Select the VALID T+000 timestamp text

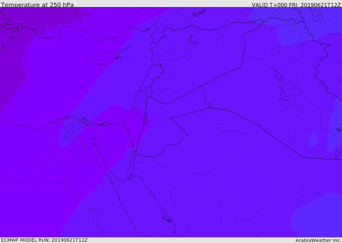(296, 5)
